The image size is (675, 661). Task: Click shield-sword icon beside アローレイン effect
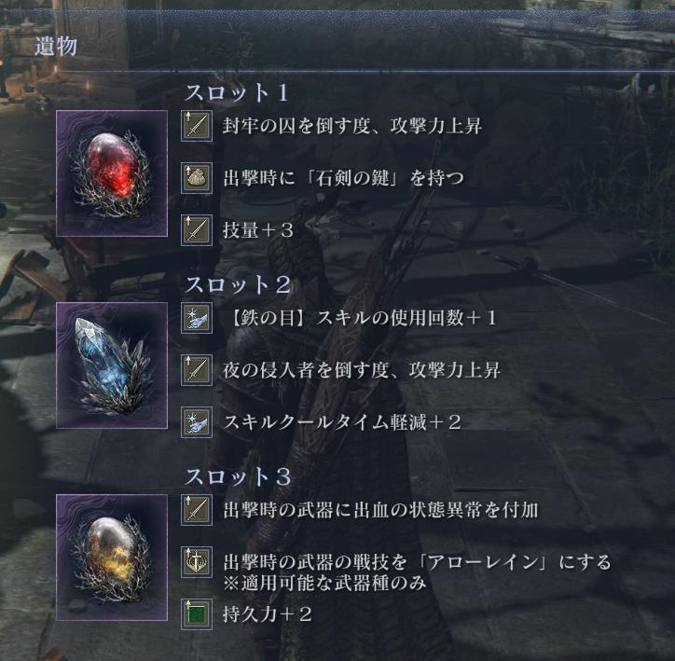pos(197,562)
